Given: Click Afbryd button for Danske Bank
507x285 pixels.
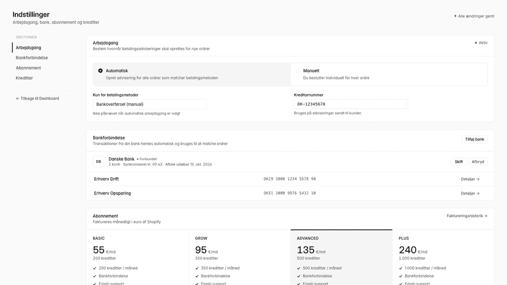Looking at the screenshot, I should click(478, 161).
